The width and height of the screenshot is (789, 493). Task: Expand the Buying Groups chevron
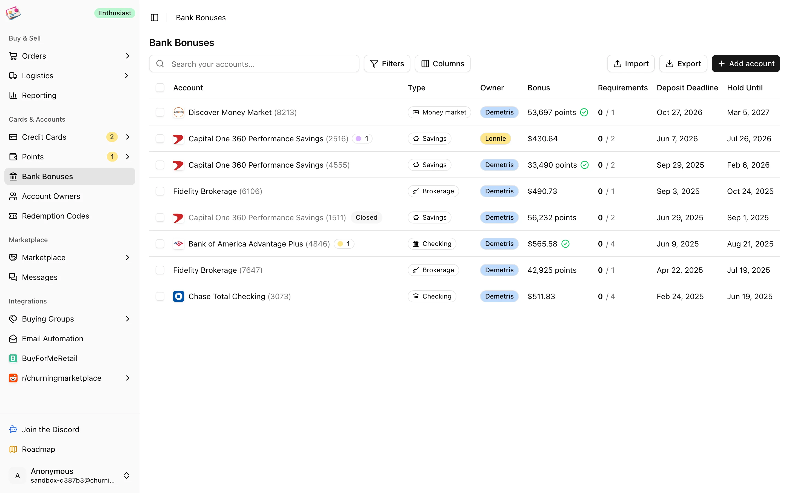pyautogui.click(x=127, y=319)
